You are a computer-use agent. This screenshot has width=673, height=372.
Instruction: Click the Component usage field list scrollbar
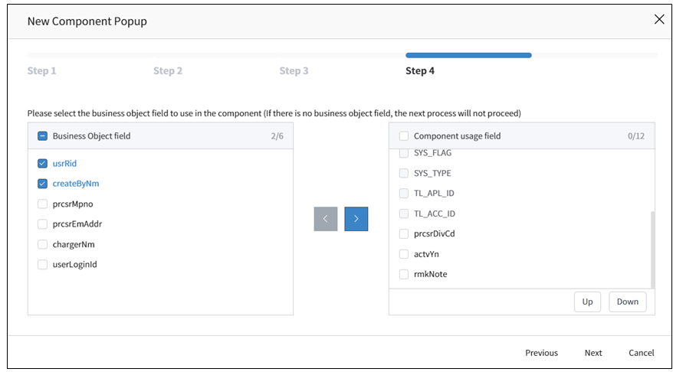[652, 250]
